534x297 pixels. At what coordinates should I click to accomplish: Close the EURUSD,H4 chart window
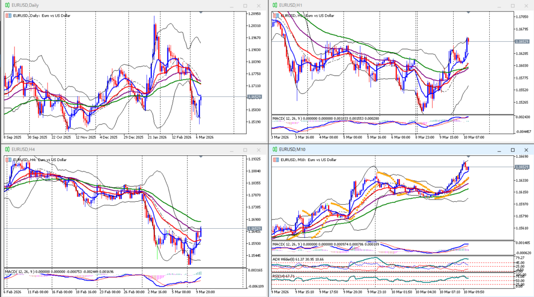click(258, 150)
